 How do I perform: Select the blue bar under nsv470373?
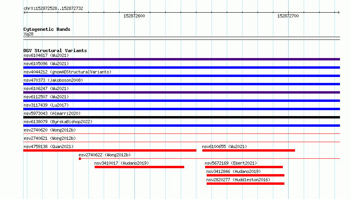coord(181,84)
